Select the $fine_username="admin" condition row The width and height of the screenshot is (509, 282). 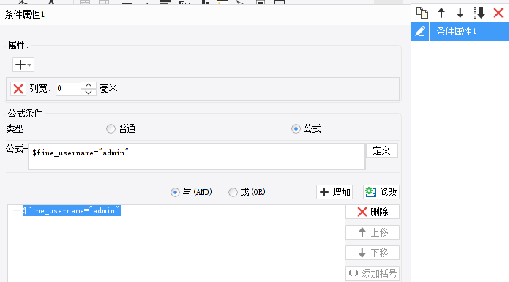click(72, 211)
